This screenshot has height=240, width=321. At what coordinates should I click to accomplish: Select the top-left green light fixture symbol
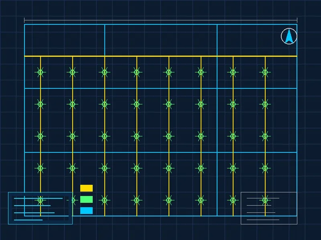click(41, 72)
